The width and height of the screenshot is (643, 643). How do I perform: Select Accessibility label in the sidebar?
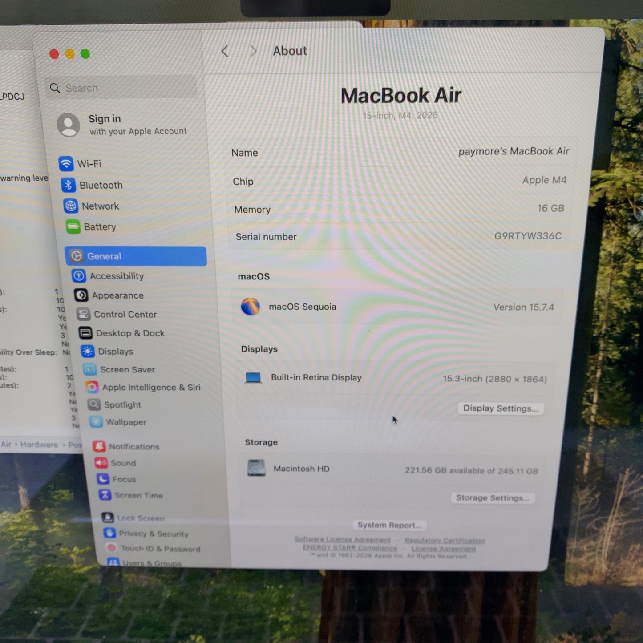pyautogui.click(x=117, y=276)
